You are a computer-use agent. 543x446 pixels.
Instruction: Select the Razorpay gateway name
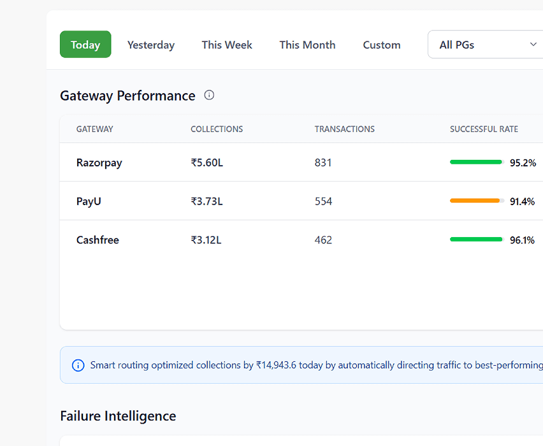point(99,162)
